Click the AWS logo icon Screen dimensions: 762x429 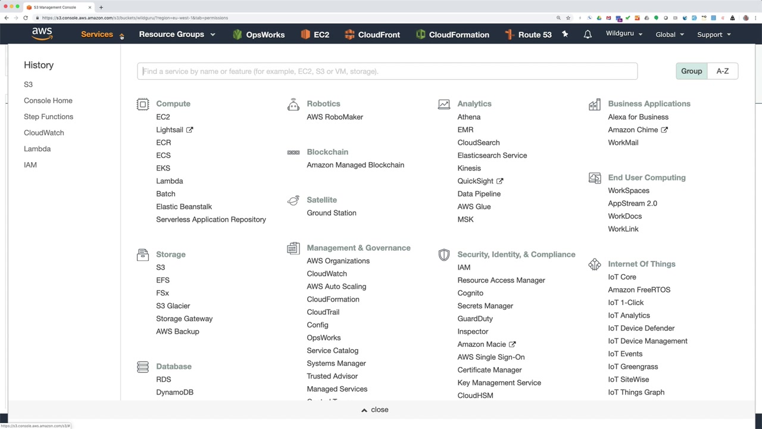click(42, 34)
